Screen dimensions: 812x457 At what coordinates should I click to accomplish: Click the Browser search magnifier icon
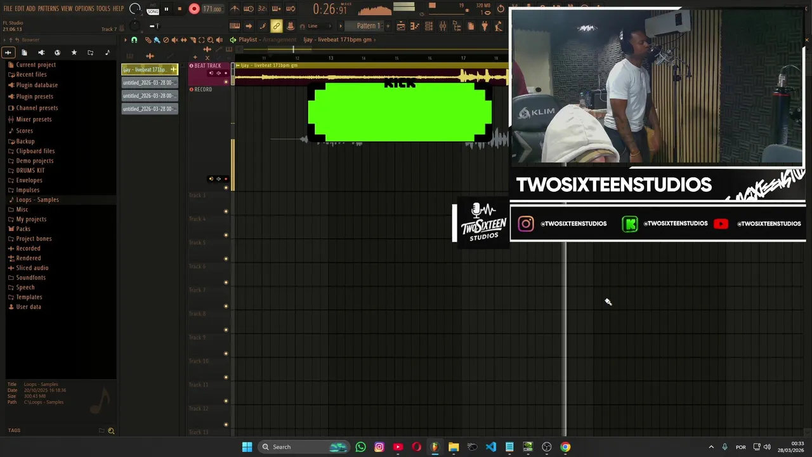(111, 431)
